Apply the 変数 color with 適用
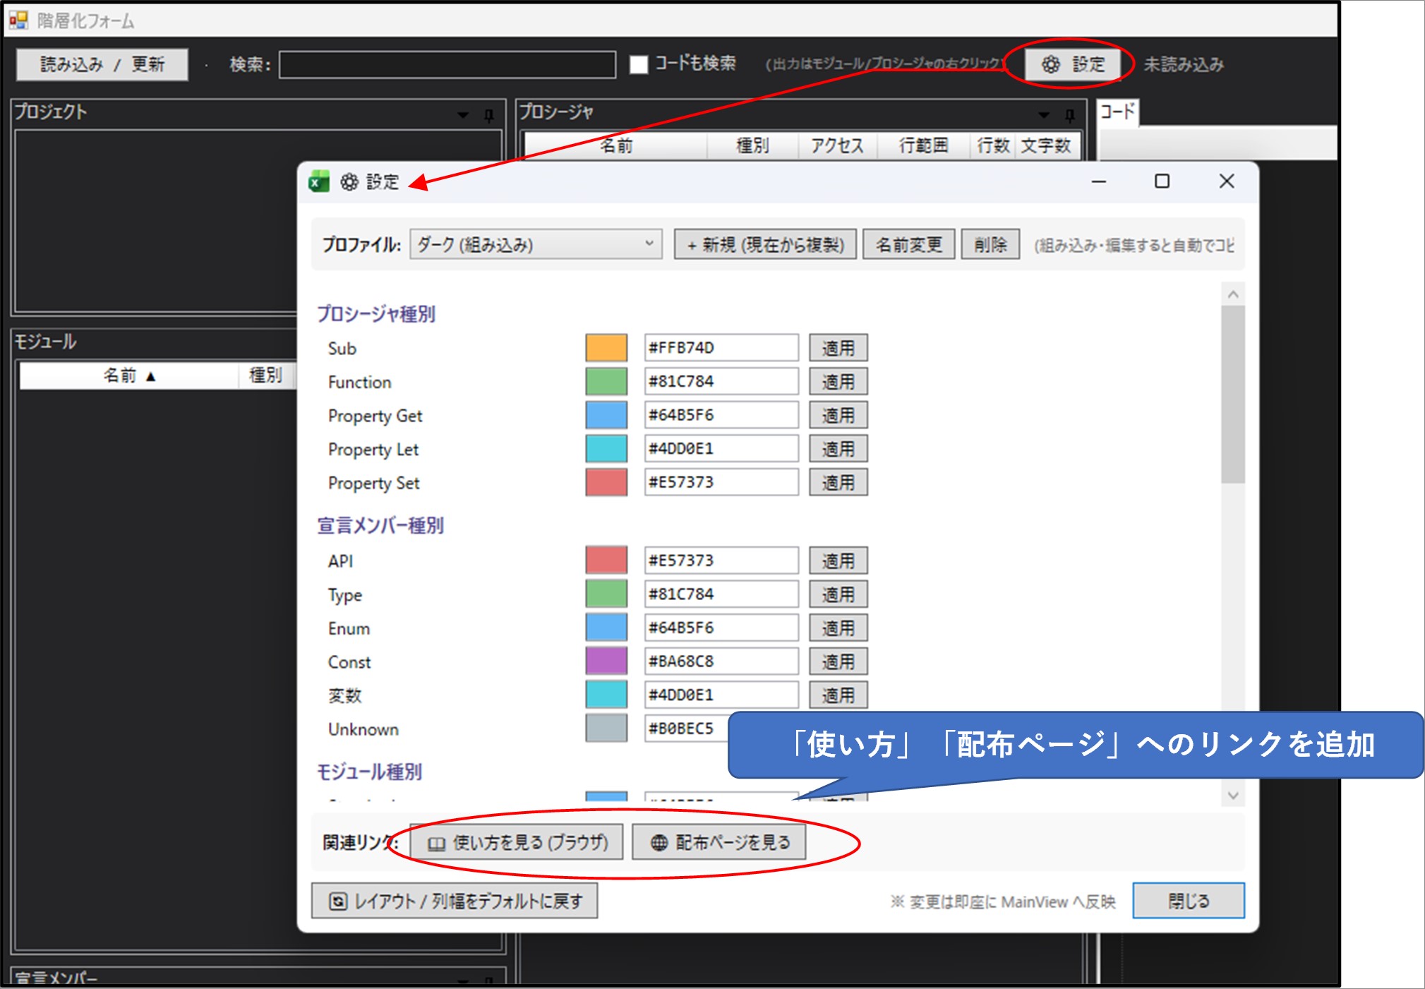Screen dimensions: 1425x989 [838, 695]
